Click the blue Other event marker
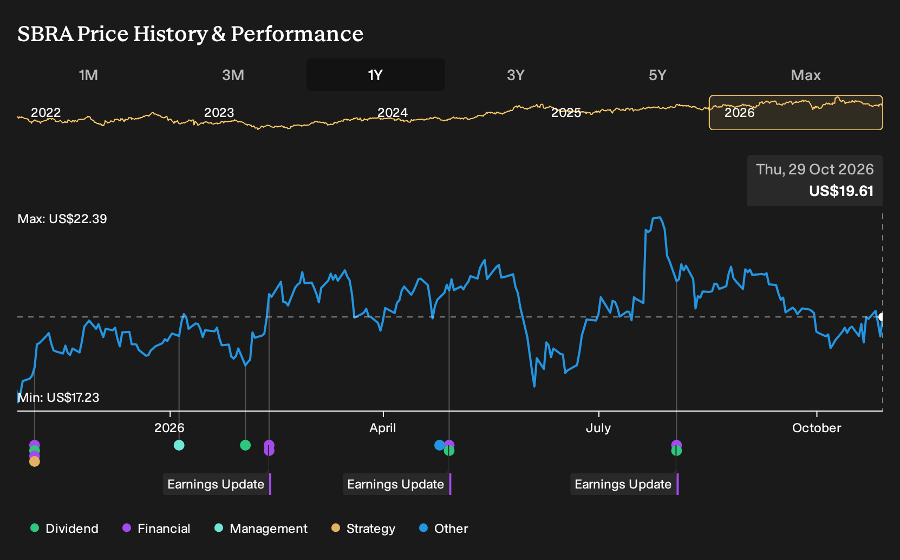The height and width of the screenshot is (560, 900). [440, 445]
